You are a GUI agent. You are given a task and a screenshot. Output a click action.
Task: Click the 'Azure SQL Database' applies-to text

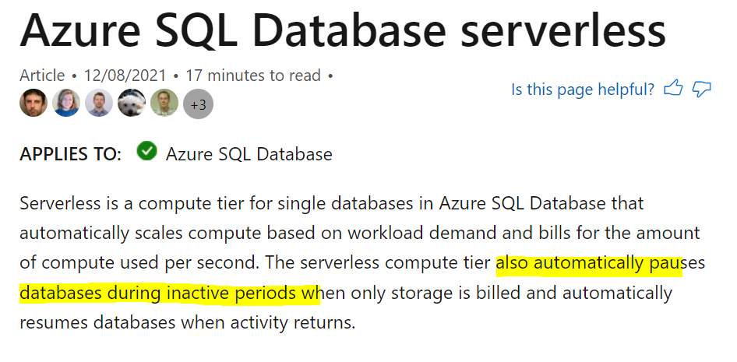click(x=249, y=154)
